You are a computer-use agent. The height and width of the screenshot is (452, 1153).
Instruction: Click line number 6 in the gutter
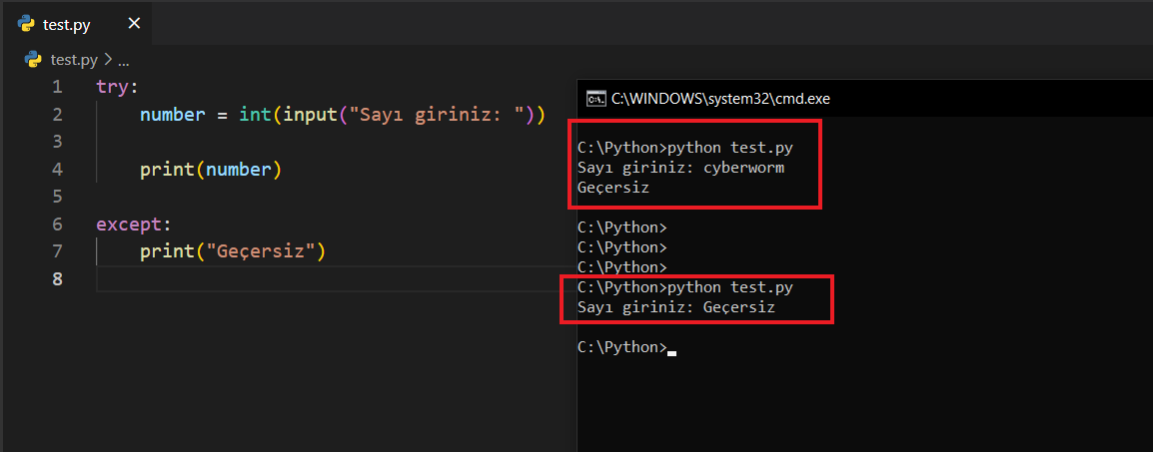pos(57,224)
